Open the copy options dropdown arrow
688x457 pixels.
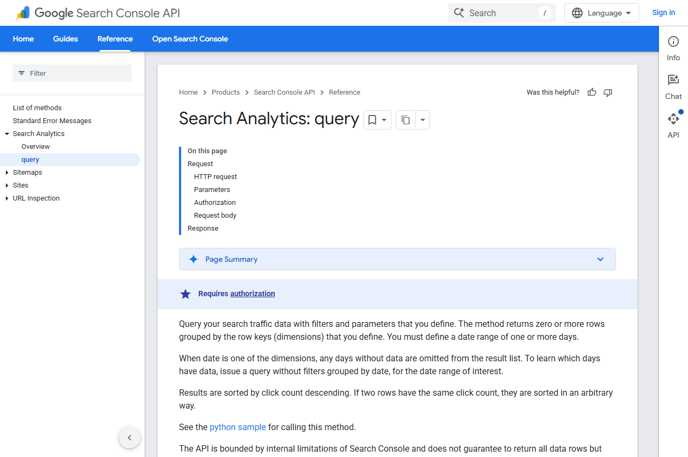[422, 120]
